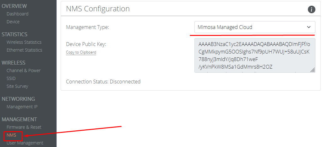This screenshot has width=322, height=147.
Task: Select the NMS menu item
Action: [x=11, y=135]
